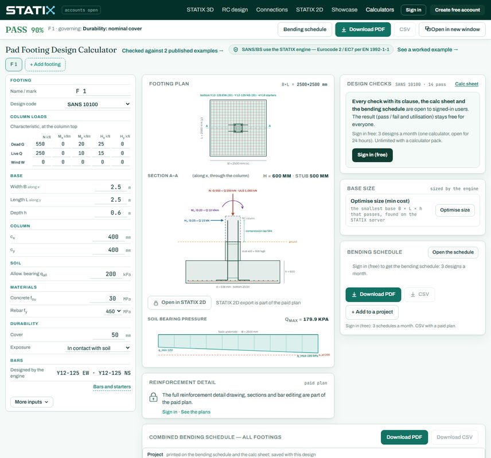491x458 pixels.
Task: Click + Add footing
Action: coord(45,64)
